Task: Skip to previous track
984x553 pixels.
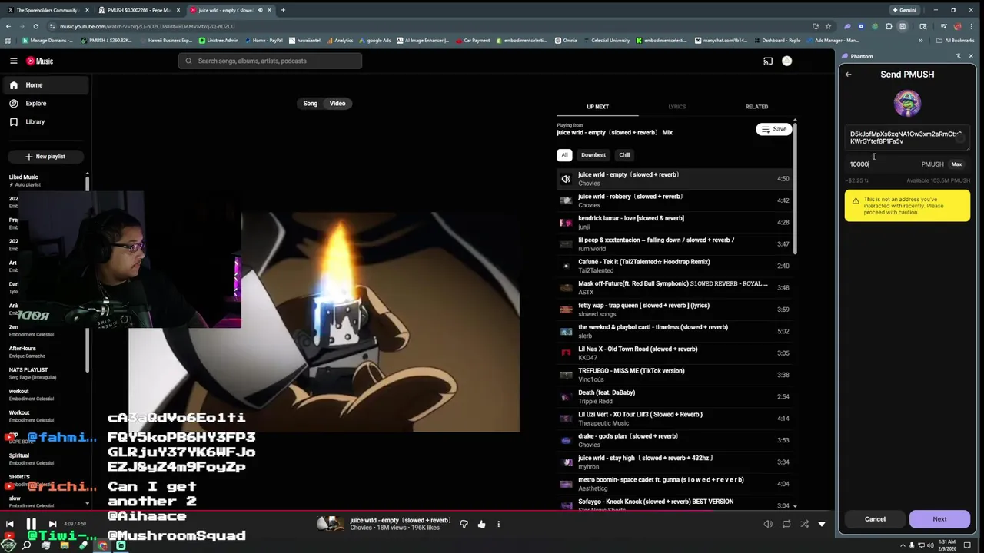Action: [9, 524]
